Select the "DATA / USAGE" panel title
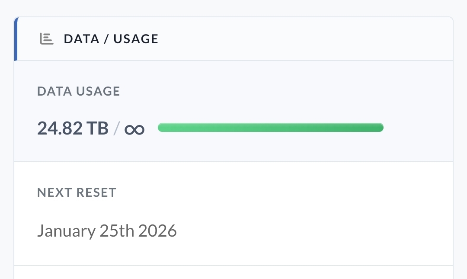Image resolution: width=467 pixels, height=279 pixels. pyautogui.click(x=111, y=39)
